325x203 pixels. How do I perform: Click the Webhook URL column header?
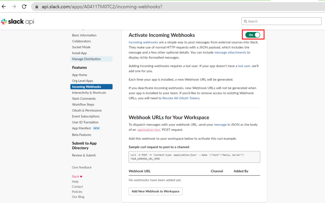point(139,171)
